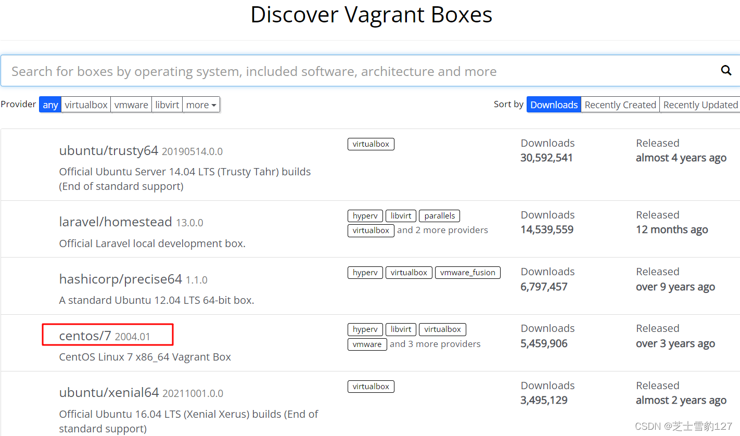Select the libvirt badge on centos/7

pos(401,329)
